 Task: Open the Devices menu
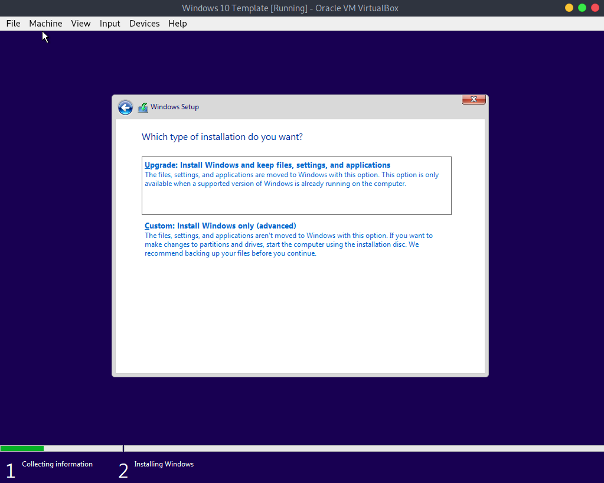[x=145, y=24]
